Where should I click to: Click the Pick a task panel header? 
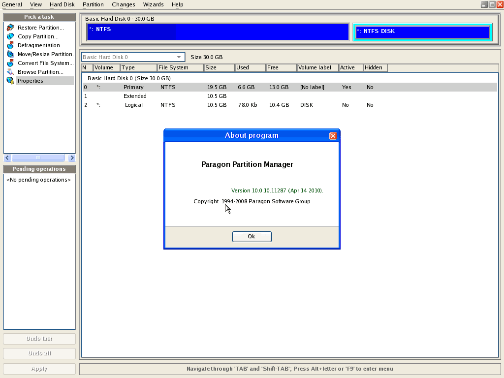(39, 17)
